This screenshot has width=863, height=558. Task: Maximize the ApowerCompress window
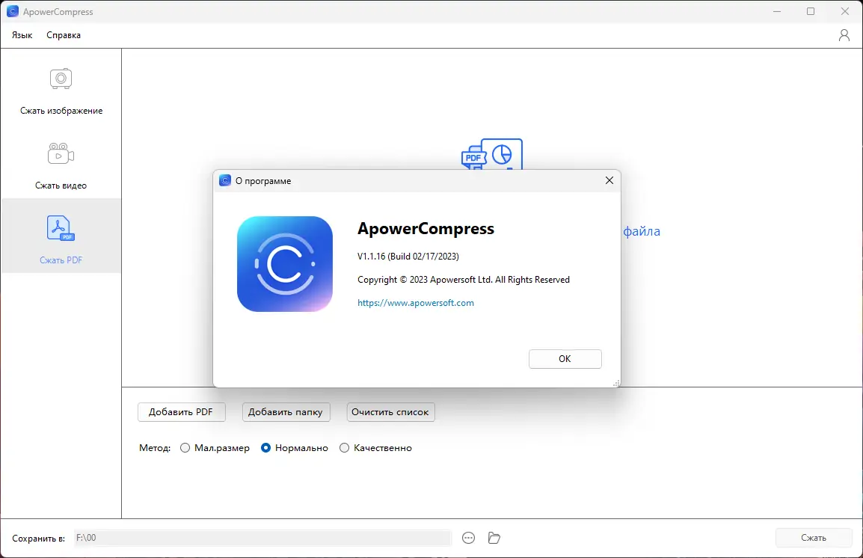[810, 11]
